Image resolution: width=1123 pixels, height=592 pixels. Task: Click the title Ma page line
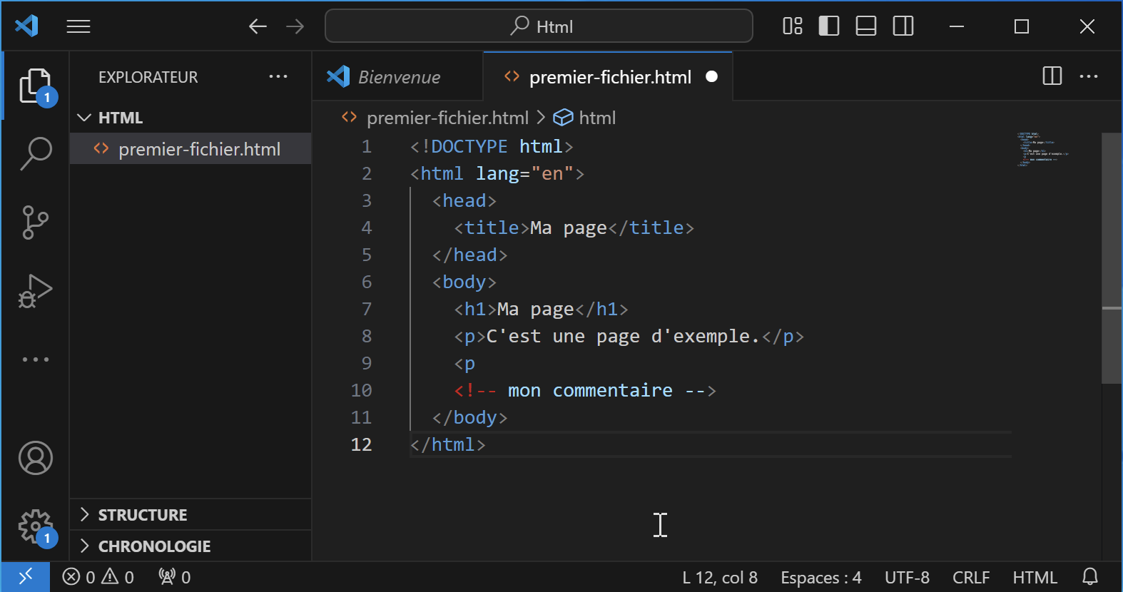click(x=574, y=228)
